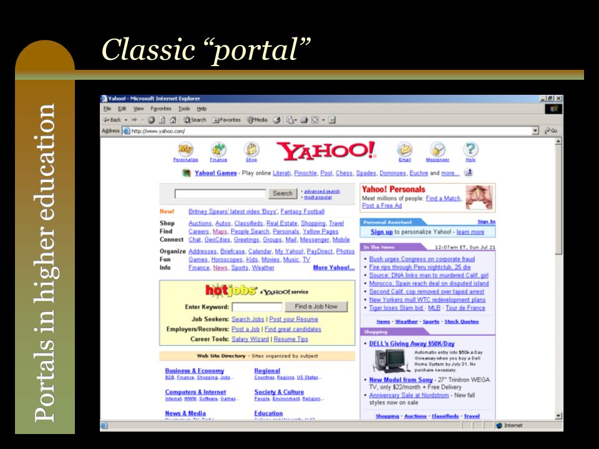Viewport: 599px width, 449px height.
Task: Click the Find a Match link
Action: (x=443, y=198)
